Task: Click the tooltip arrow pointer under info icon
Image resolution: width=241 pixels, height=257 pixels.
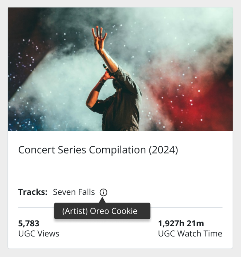Action: tap(102, 200)
